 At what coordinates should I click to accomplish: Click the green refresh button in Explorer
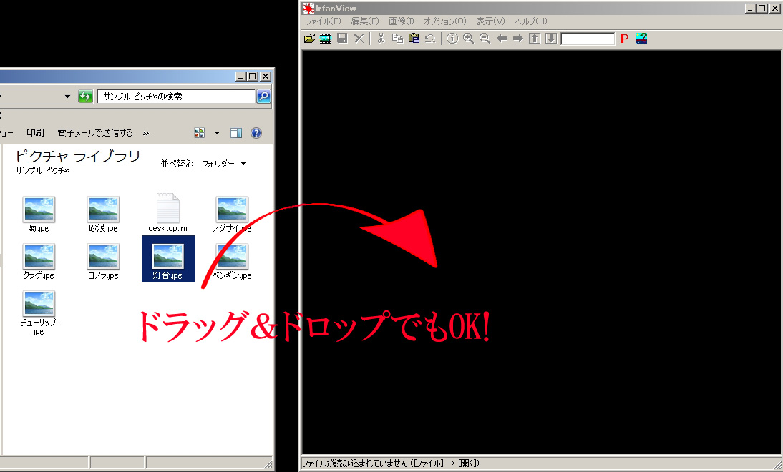(85, 97)
